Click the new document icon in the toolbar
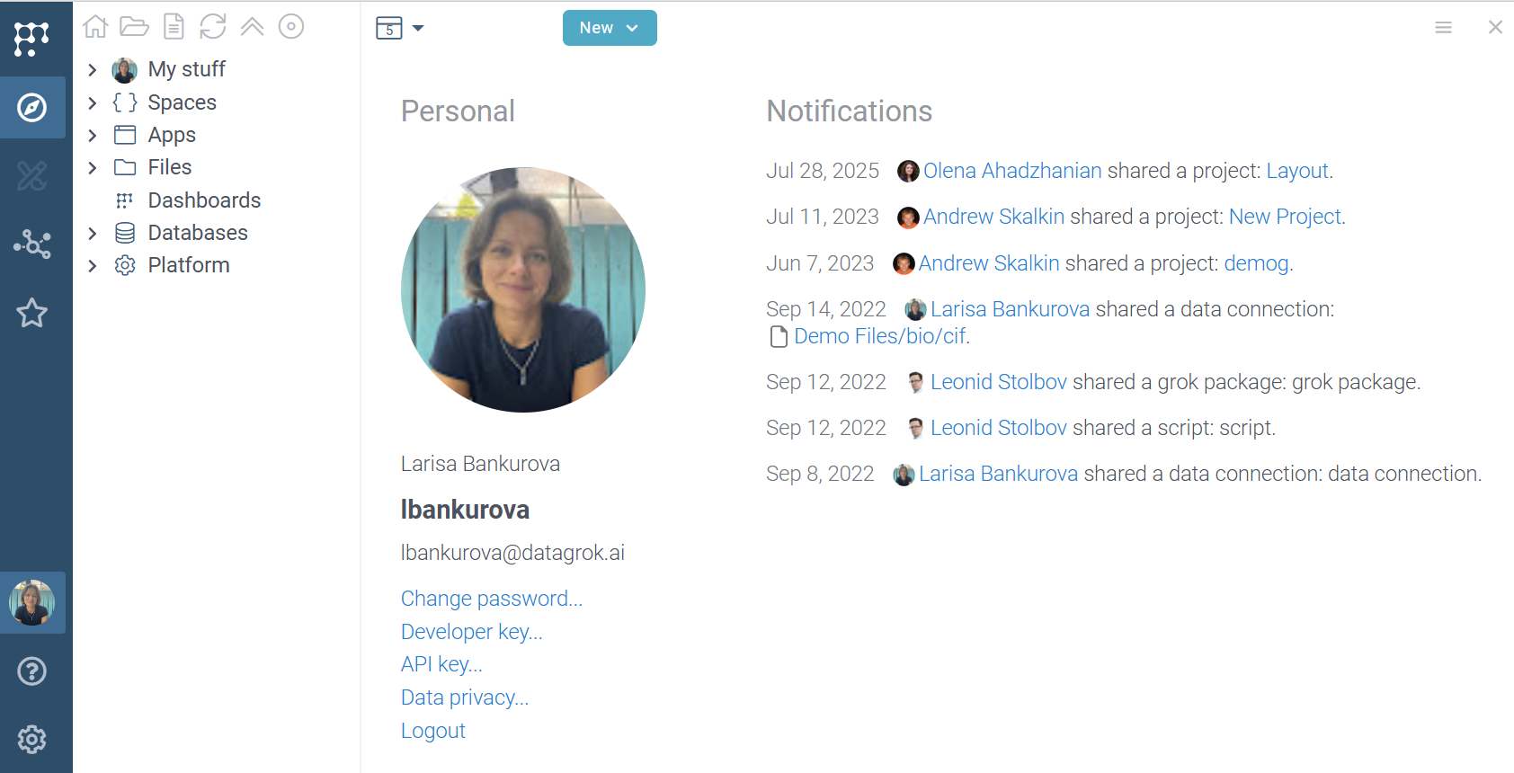This screenshot has width=1514, height=773. [174, 26]
